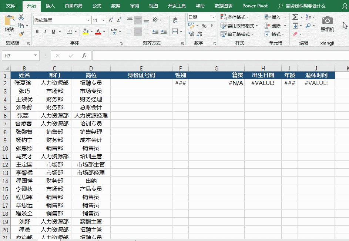Image resolution: width=349 pixels, height=241 pixels.
Task: Open the Power Pivot tab
Action: (x=255, y=6)
